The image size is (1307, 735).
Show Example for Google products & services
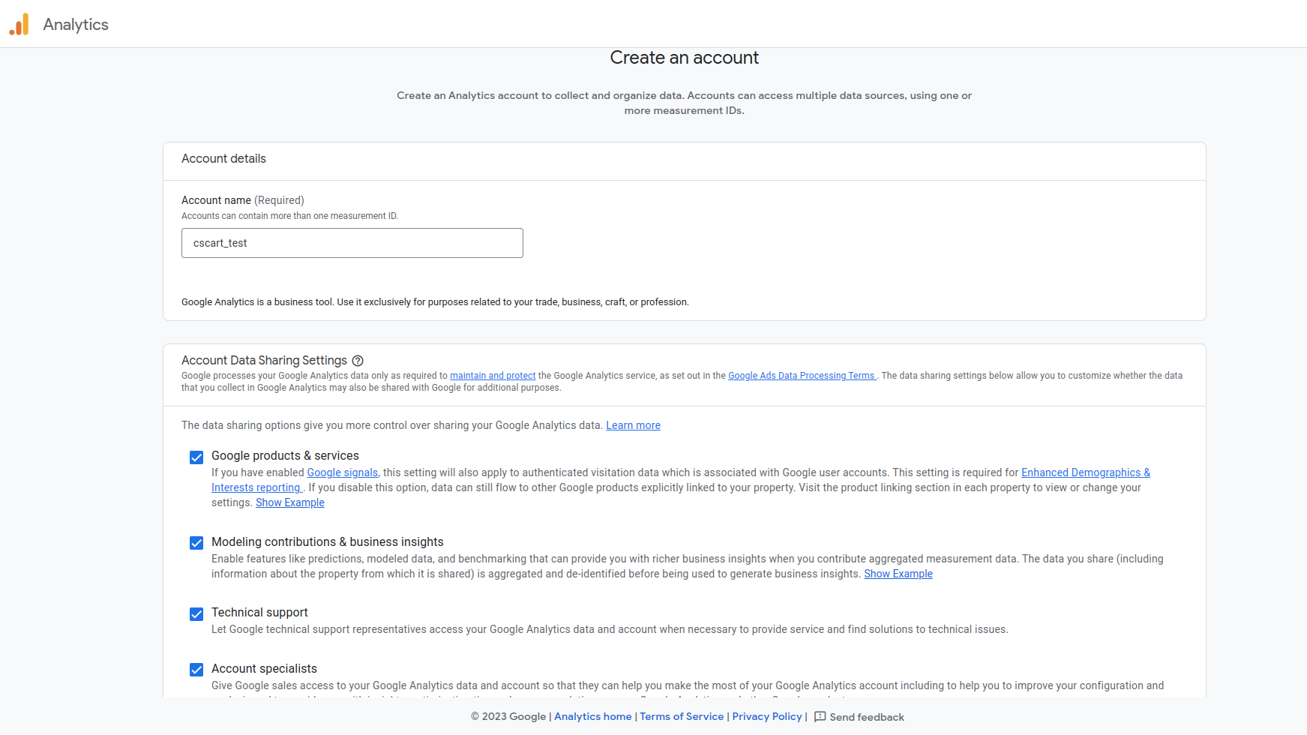(x=289, y=502)
